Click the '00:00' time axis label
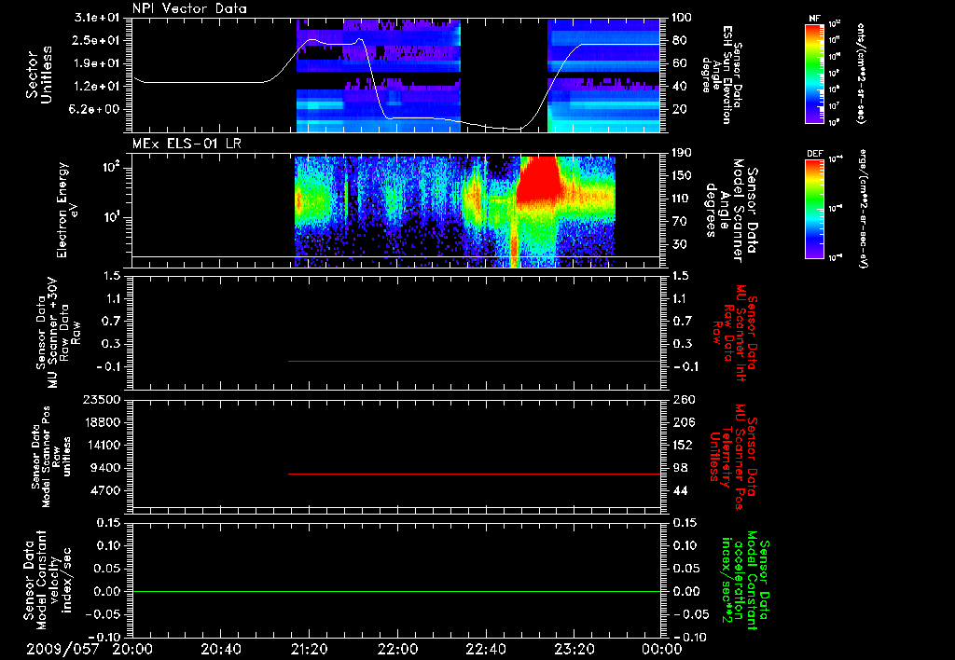 tap(661, 649)
